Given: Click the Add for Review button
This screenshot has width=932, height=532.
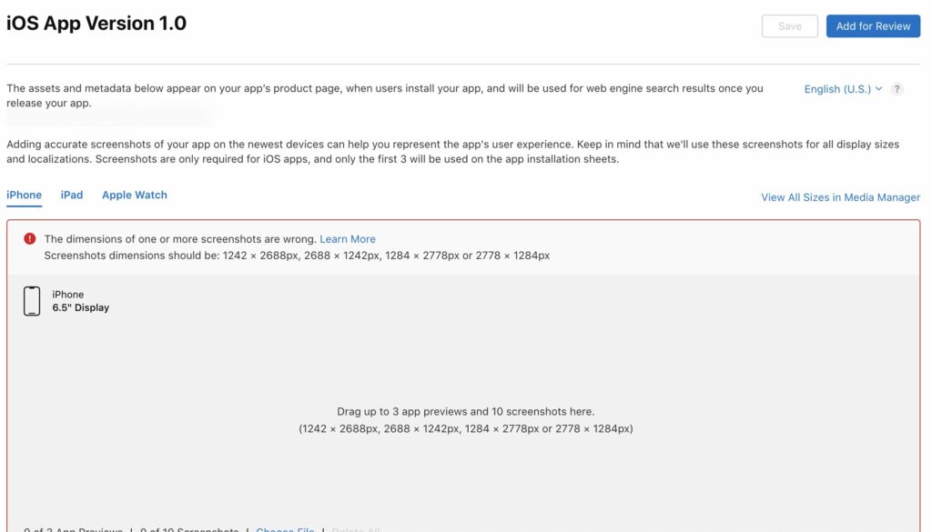Looking at the screenshot, I should (x=873, y=25).
